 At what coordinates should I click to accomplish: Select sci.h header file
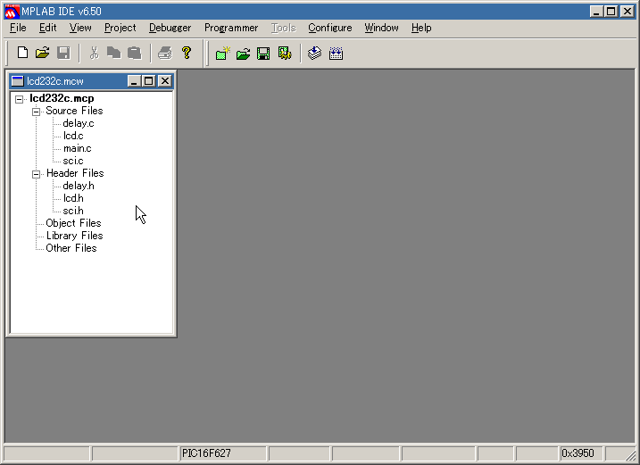[x=73, y=211]
